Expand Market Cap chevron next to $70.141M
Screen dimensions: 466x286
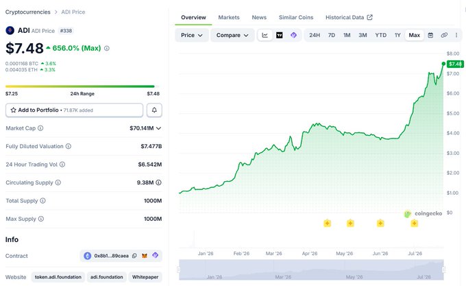(159, 128)
